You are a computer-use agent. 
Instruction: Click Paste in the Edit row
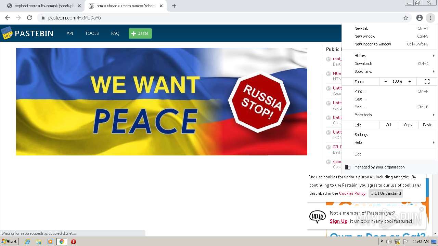428,125
